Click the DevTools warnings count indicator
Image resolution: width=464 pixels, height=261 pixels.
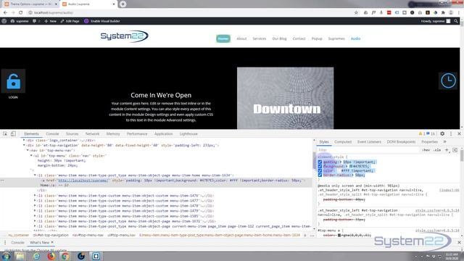coord(422,133)
